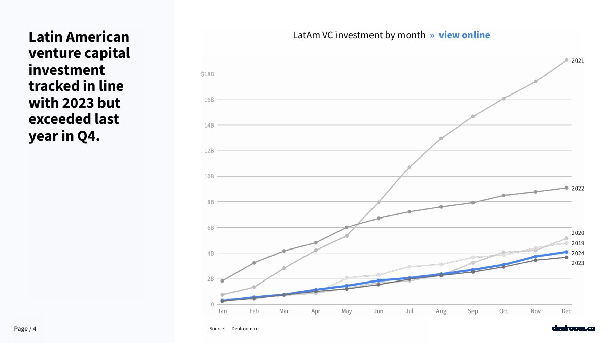
Task: Click the 2021 line's July data point
Action: (409, 167)
